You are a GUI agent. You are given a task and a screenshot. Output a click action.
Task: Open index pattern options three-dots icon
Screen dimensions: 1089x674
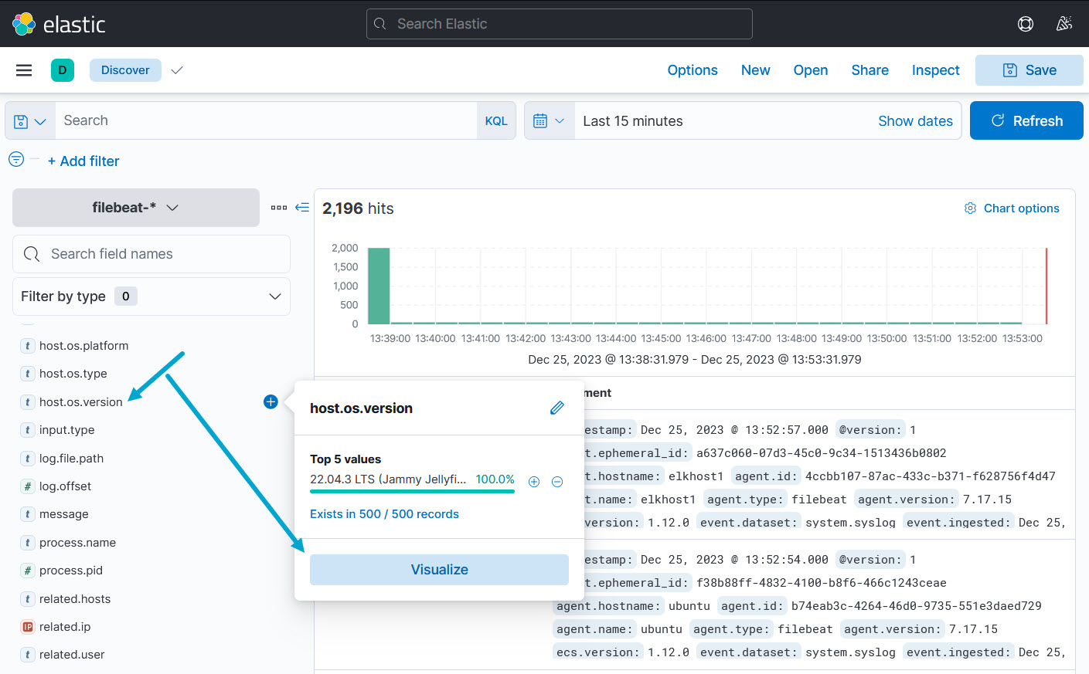point(279,208)
